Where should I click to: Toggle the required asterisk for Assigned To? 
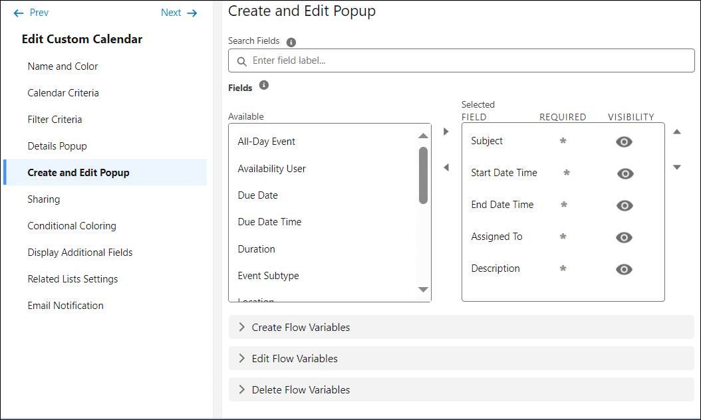pos(563,237)
